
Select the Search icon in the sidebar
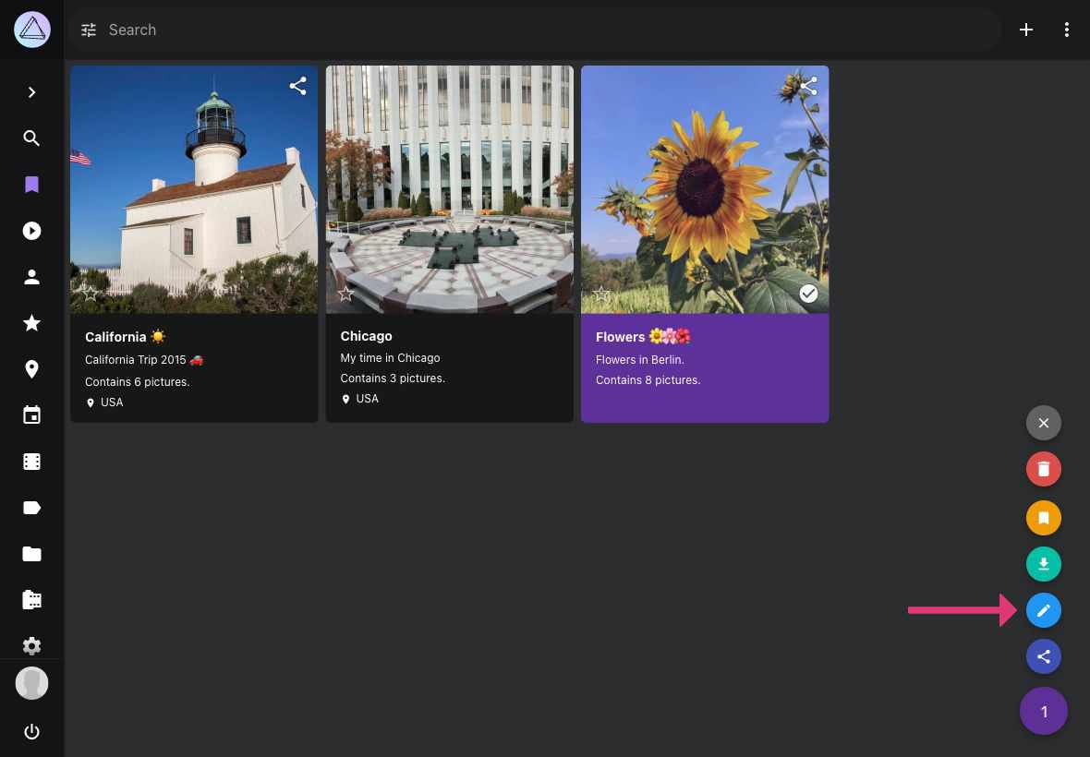click(x=31, y=138)
